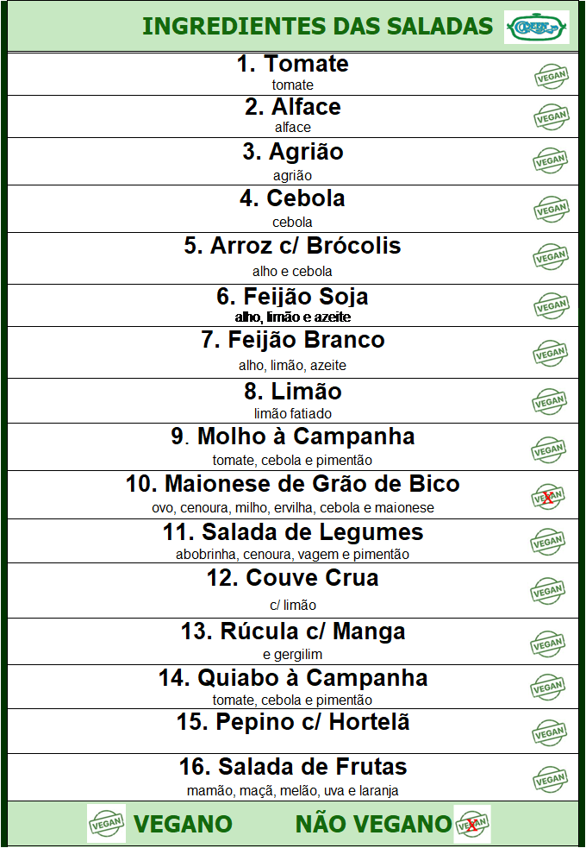Select the 9. Molho à Campanha item
Screen dimensions: 586x848
(x=293, y=437)
